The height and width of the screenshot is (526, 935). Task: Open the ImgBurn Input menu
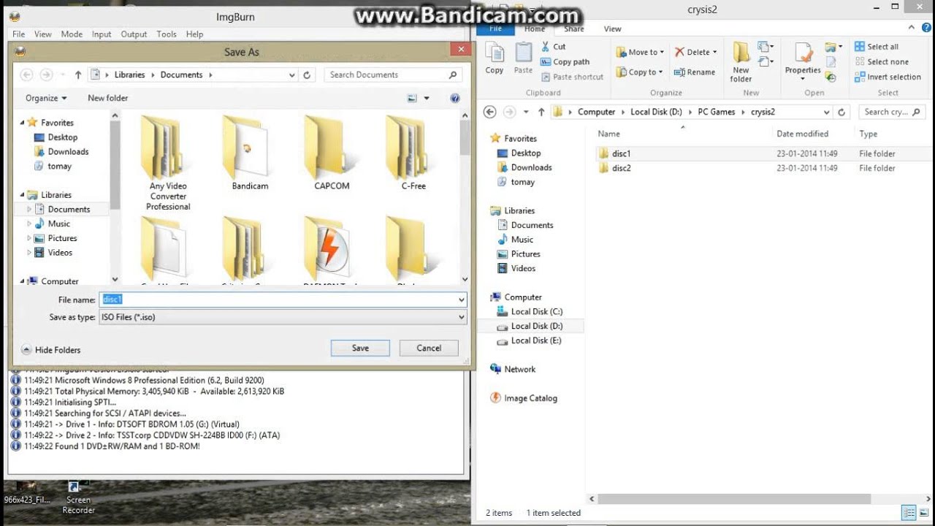[x=102, y=34]
